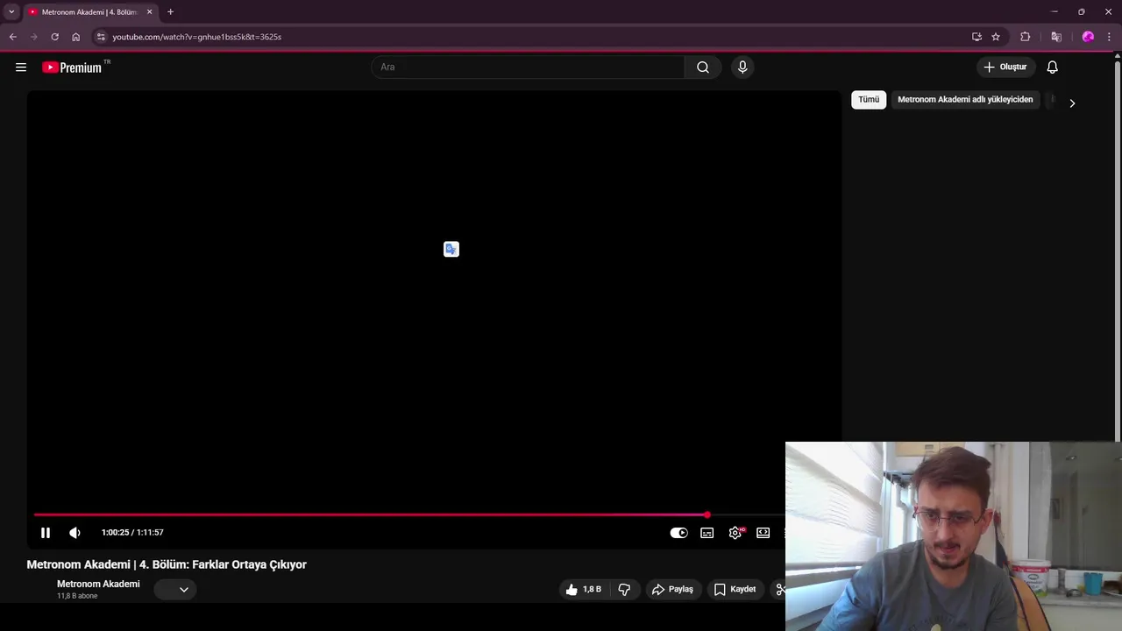Open the browser profile avatar
Screen dimensions: 1122x631
click(1088, 37)
